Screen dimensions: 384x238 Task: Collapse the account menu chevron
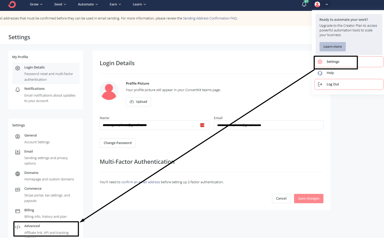click(327, 4)
